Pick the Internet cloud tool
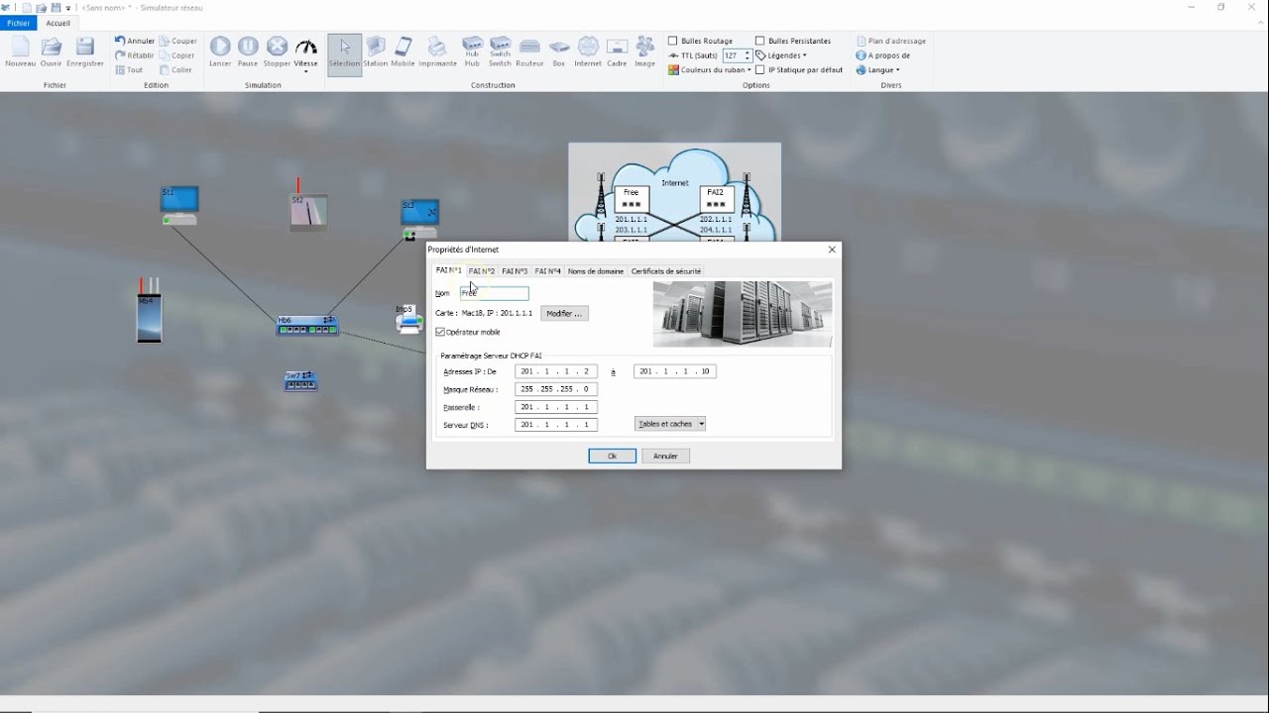Image resolution: width=1269 pixels, height=713 pixels. pyautogui.click(x=588, y=52)
